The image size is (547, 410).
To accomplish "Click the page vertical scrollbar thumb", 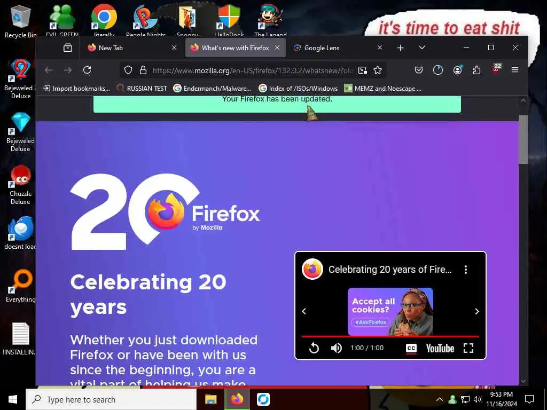I will 523,139.
